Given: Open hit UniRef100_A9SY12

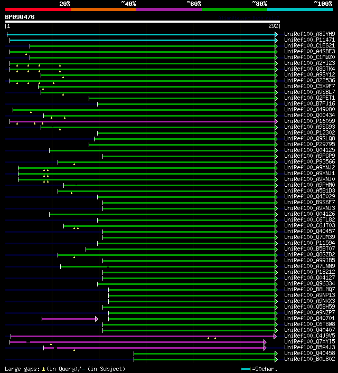Looking at the screenshot, I should click(x=309, y=75).
